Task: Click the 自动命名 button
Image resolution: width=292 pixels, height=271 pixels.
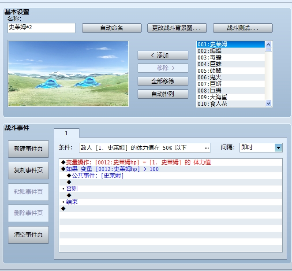Action: pyautogui.click(x=112, y=28)
